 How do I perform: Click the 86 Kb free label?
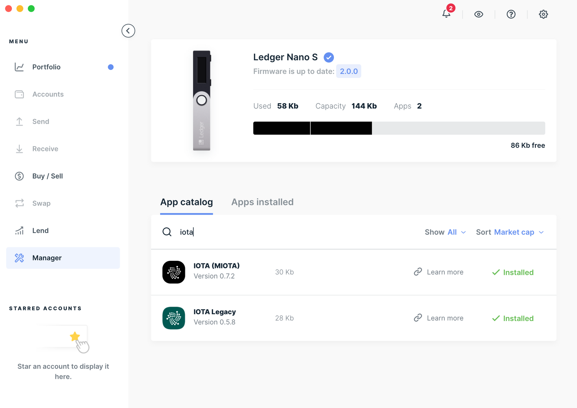tap(528, 145)
